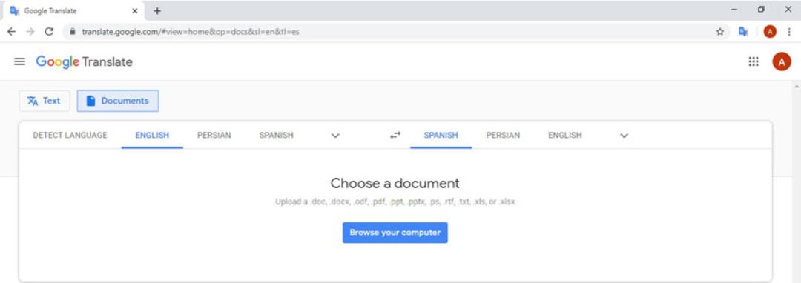Image resolution: width=801 pixels, height=283 pixels.
Task: Click the address bar URL
Action: pyautogui.click(x=191, y=32)
